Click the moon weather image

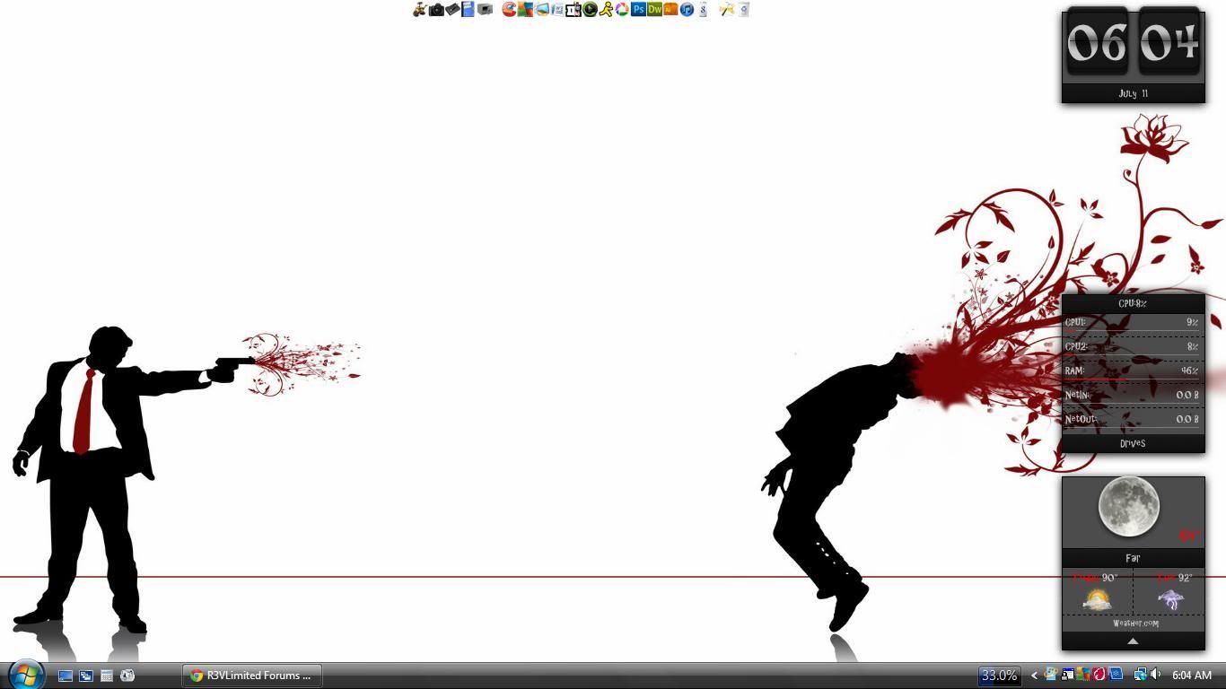pos(1129,507)
